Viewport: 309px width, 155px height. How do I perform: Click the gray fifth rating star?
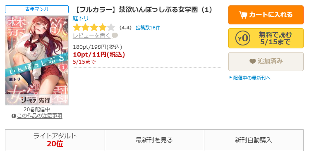tap(111, 27)
